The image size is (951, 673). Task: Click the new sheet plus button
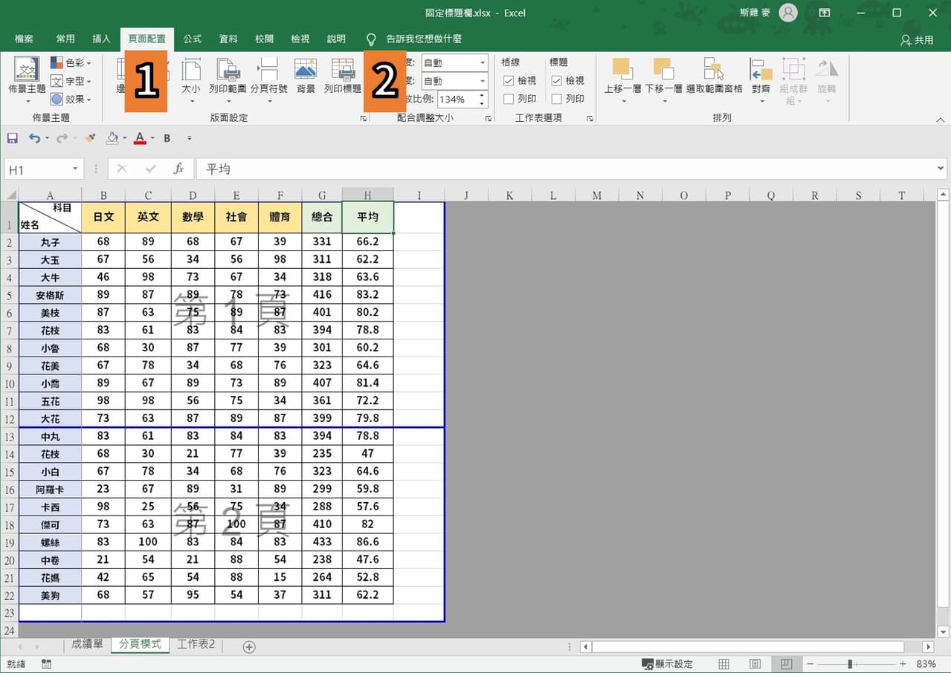coord(248,647)
